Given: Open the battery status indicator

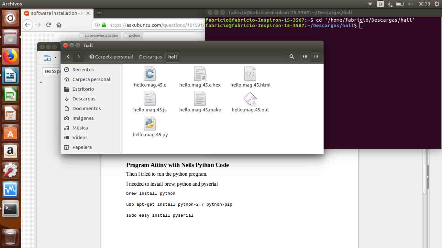Looking at the screenshot, I should point(400,4).
